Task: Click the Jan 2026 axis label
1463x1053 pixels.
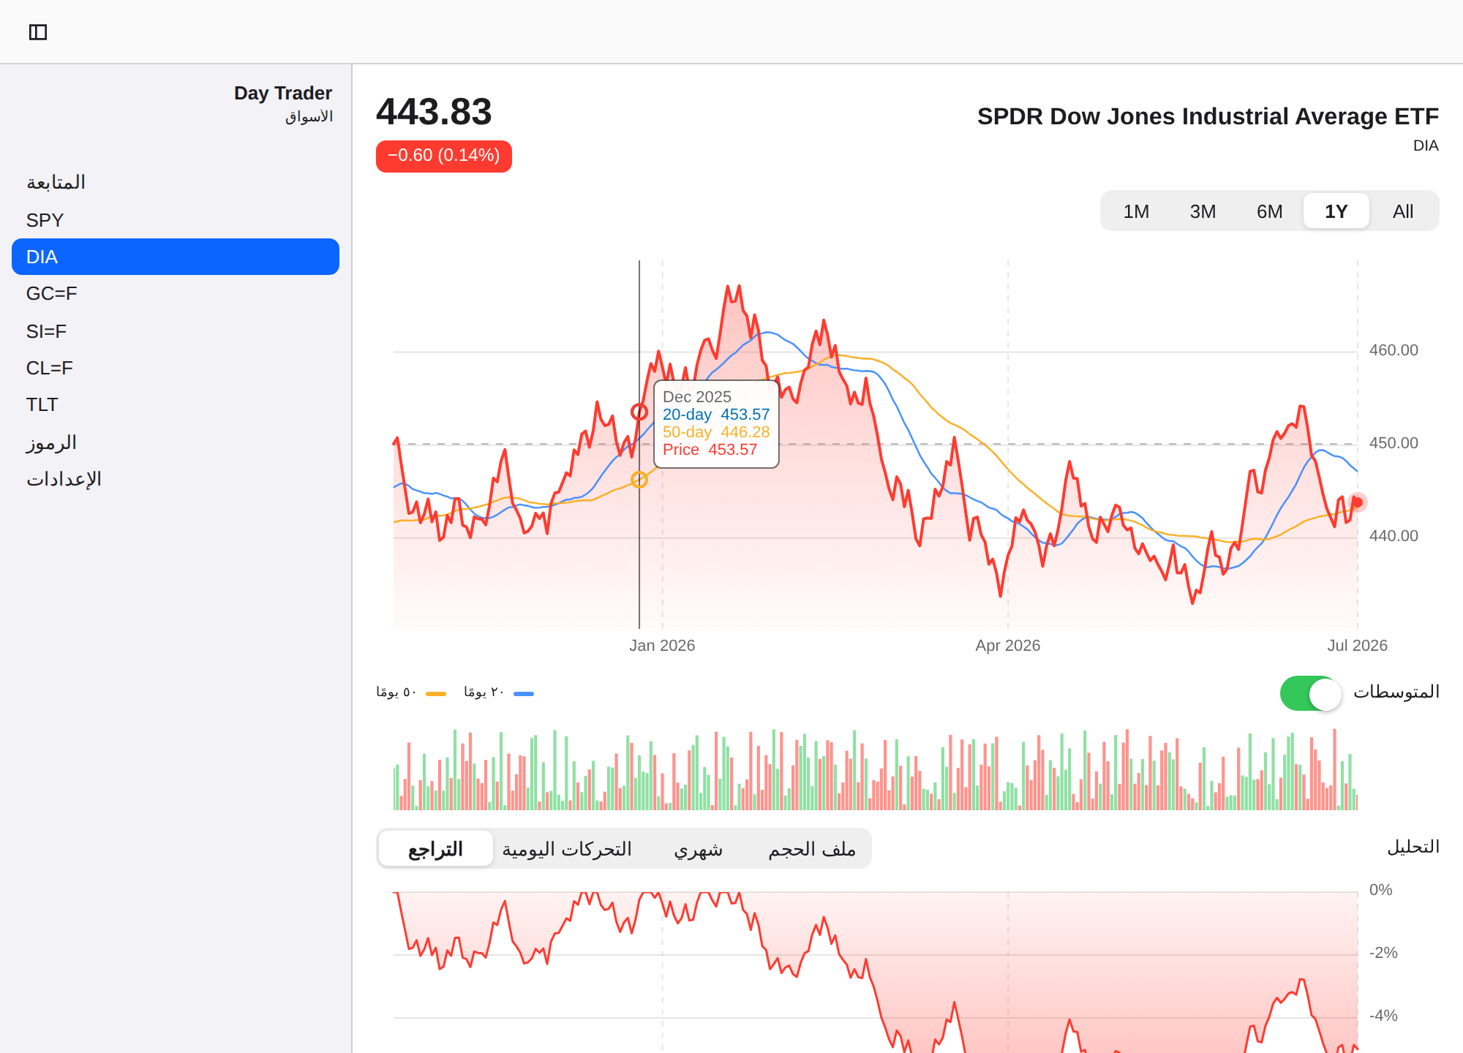Action: click(x=662, y=646)
